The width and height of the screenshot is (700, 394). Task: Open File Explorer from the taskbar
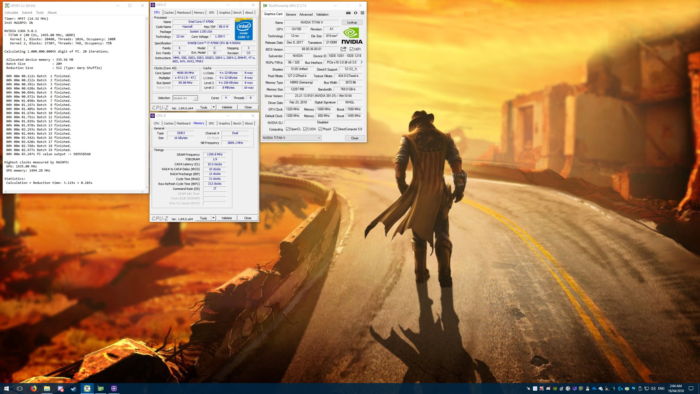coord(47,389)
